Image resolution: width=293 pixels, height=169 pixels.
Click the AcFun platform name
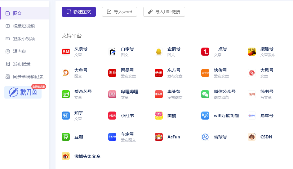(174, 137)
